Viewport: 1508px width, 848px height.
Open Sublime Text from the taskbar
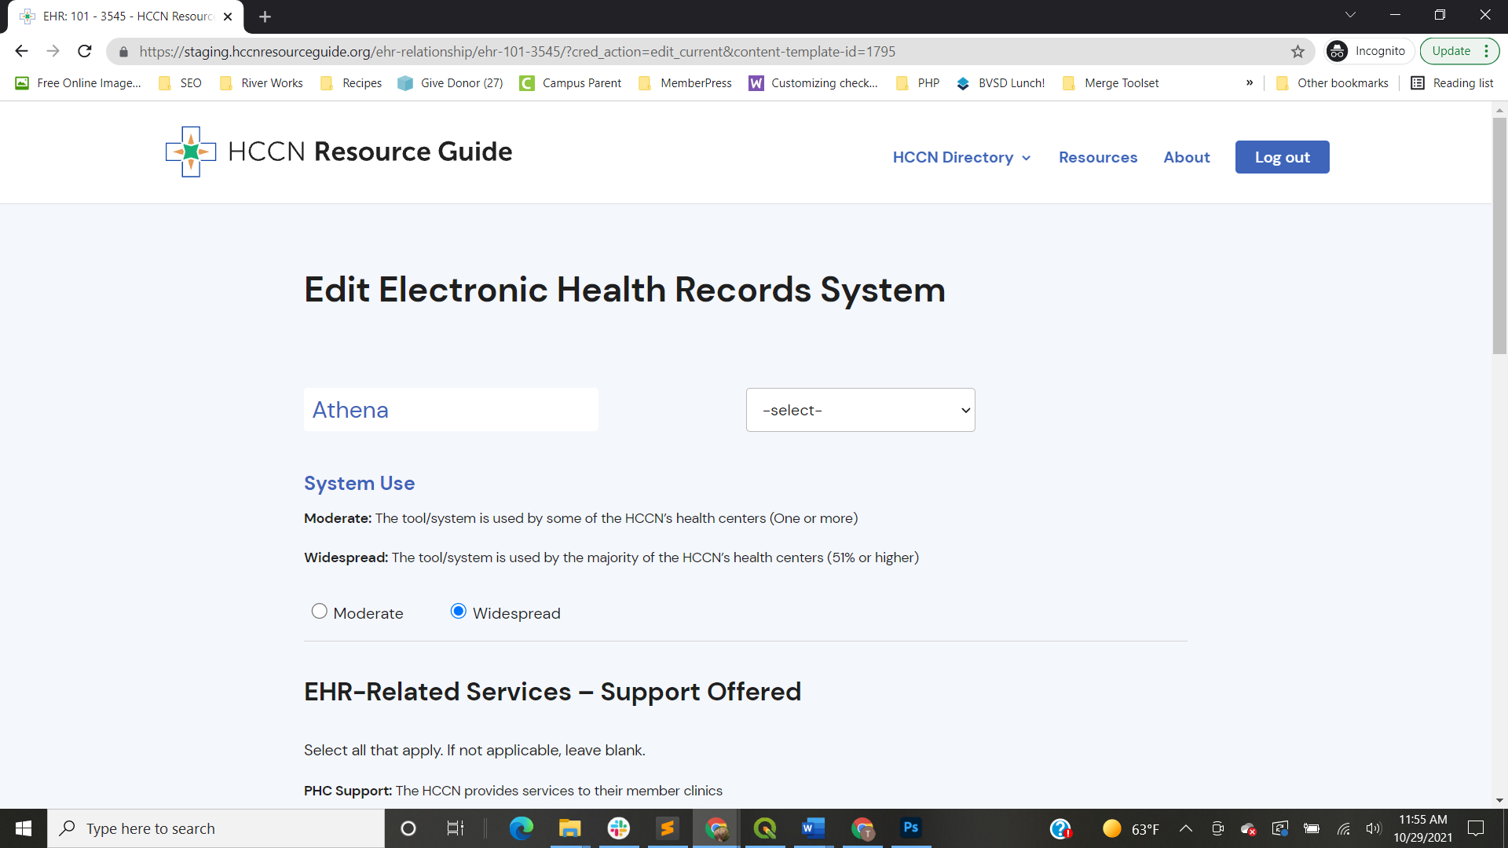coord(668,828)
